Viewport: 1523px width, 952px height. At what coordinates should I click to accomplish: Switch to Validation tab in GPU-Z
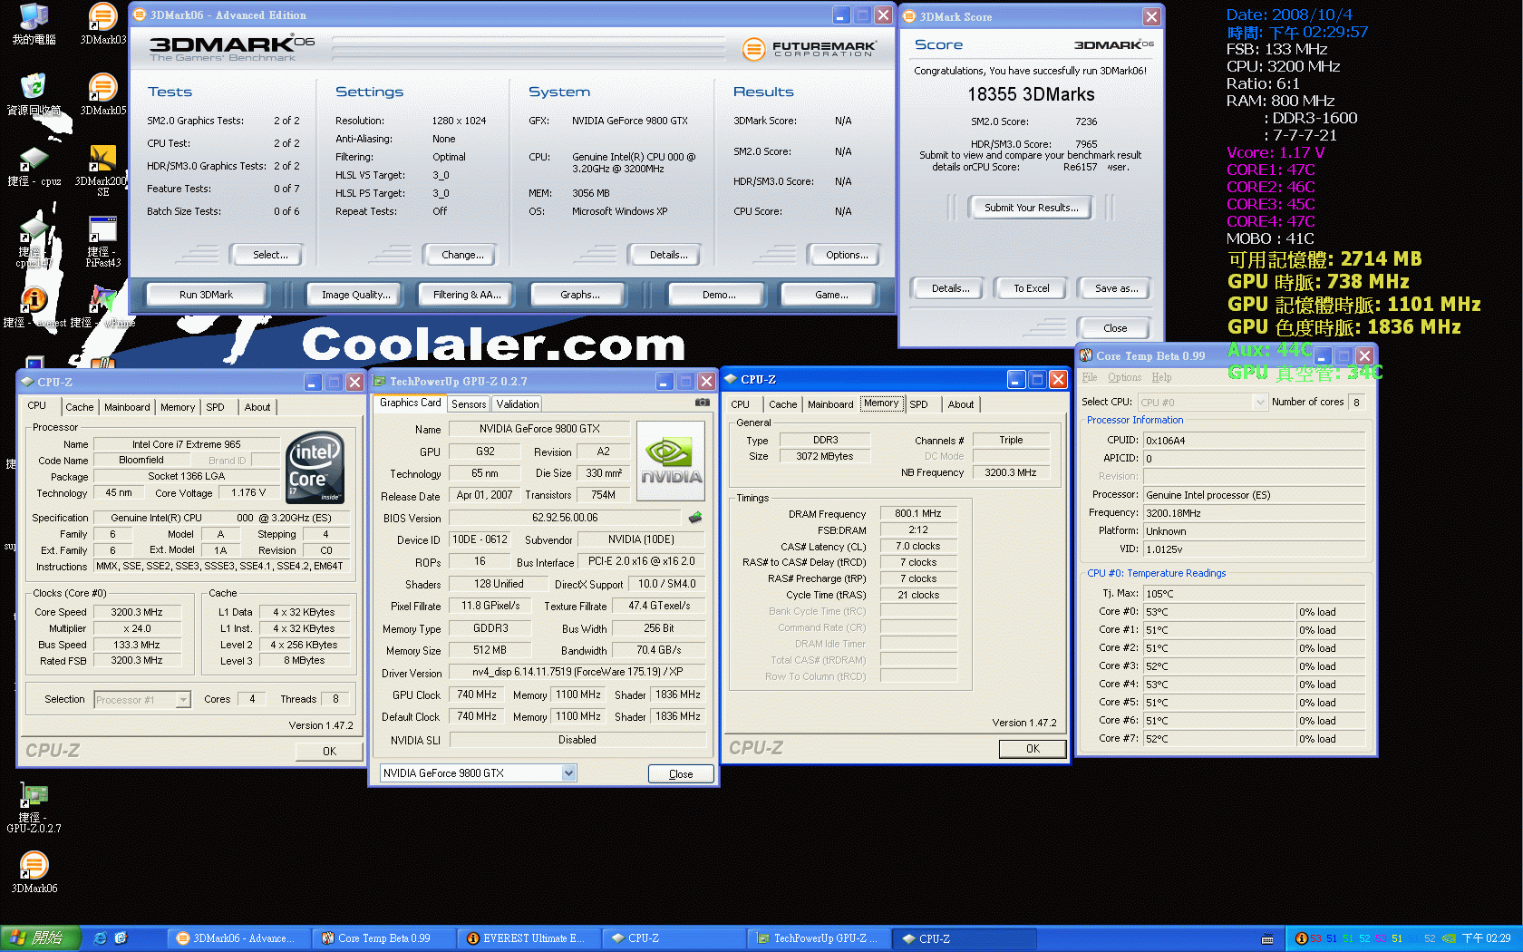click(518, 404)
